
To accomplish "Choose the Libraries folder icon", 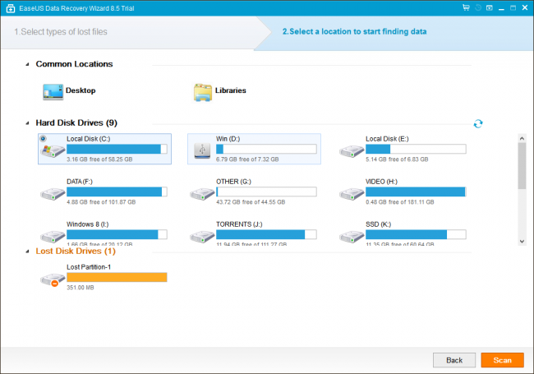I will (203, 92).
